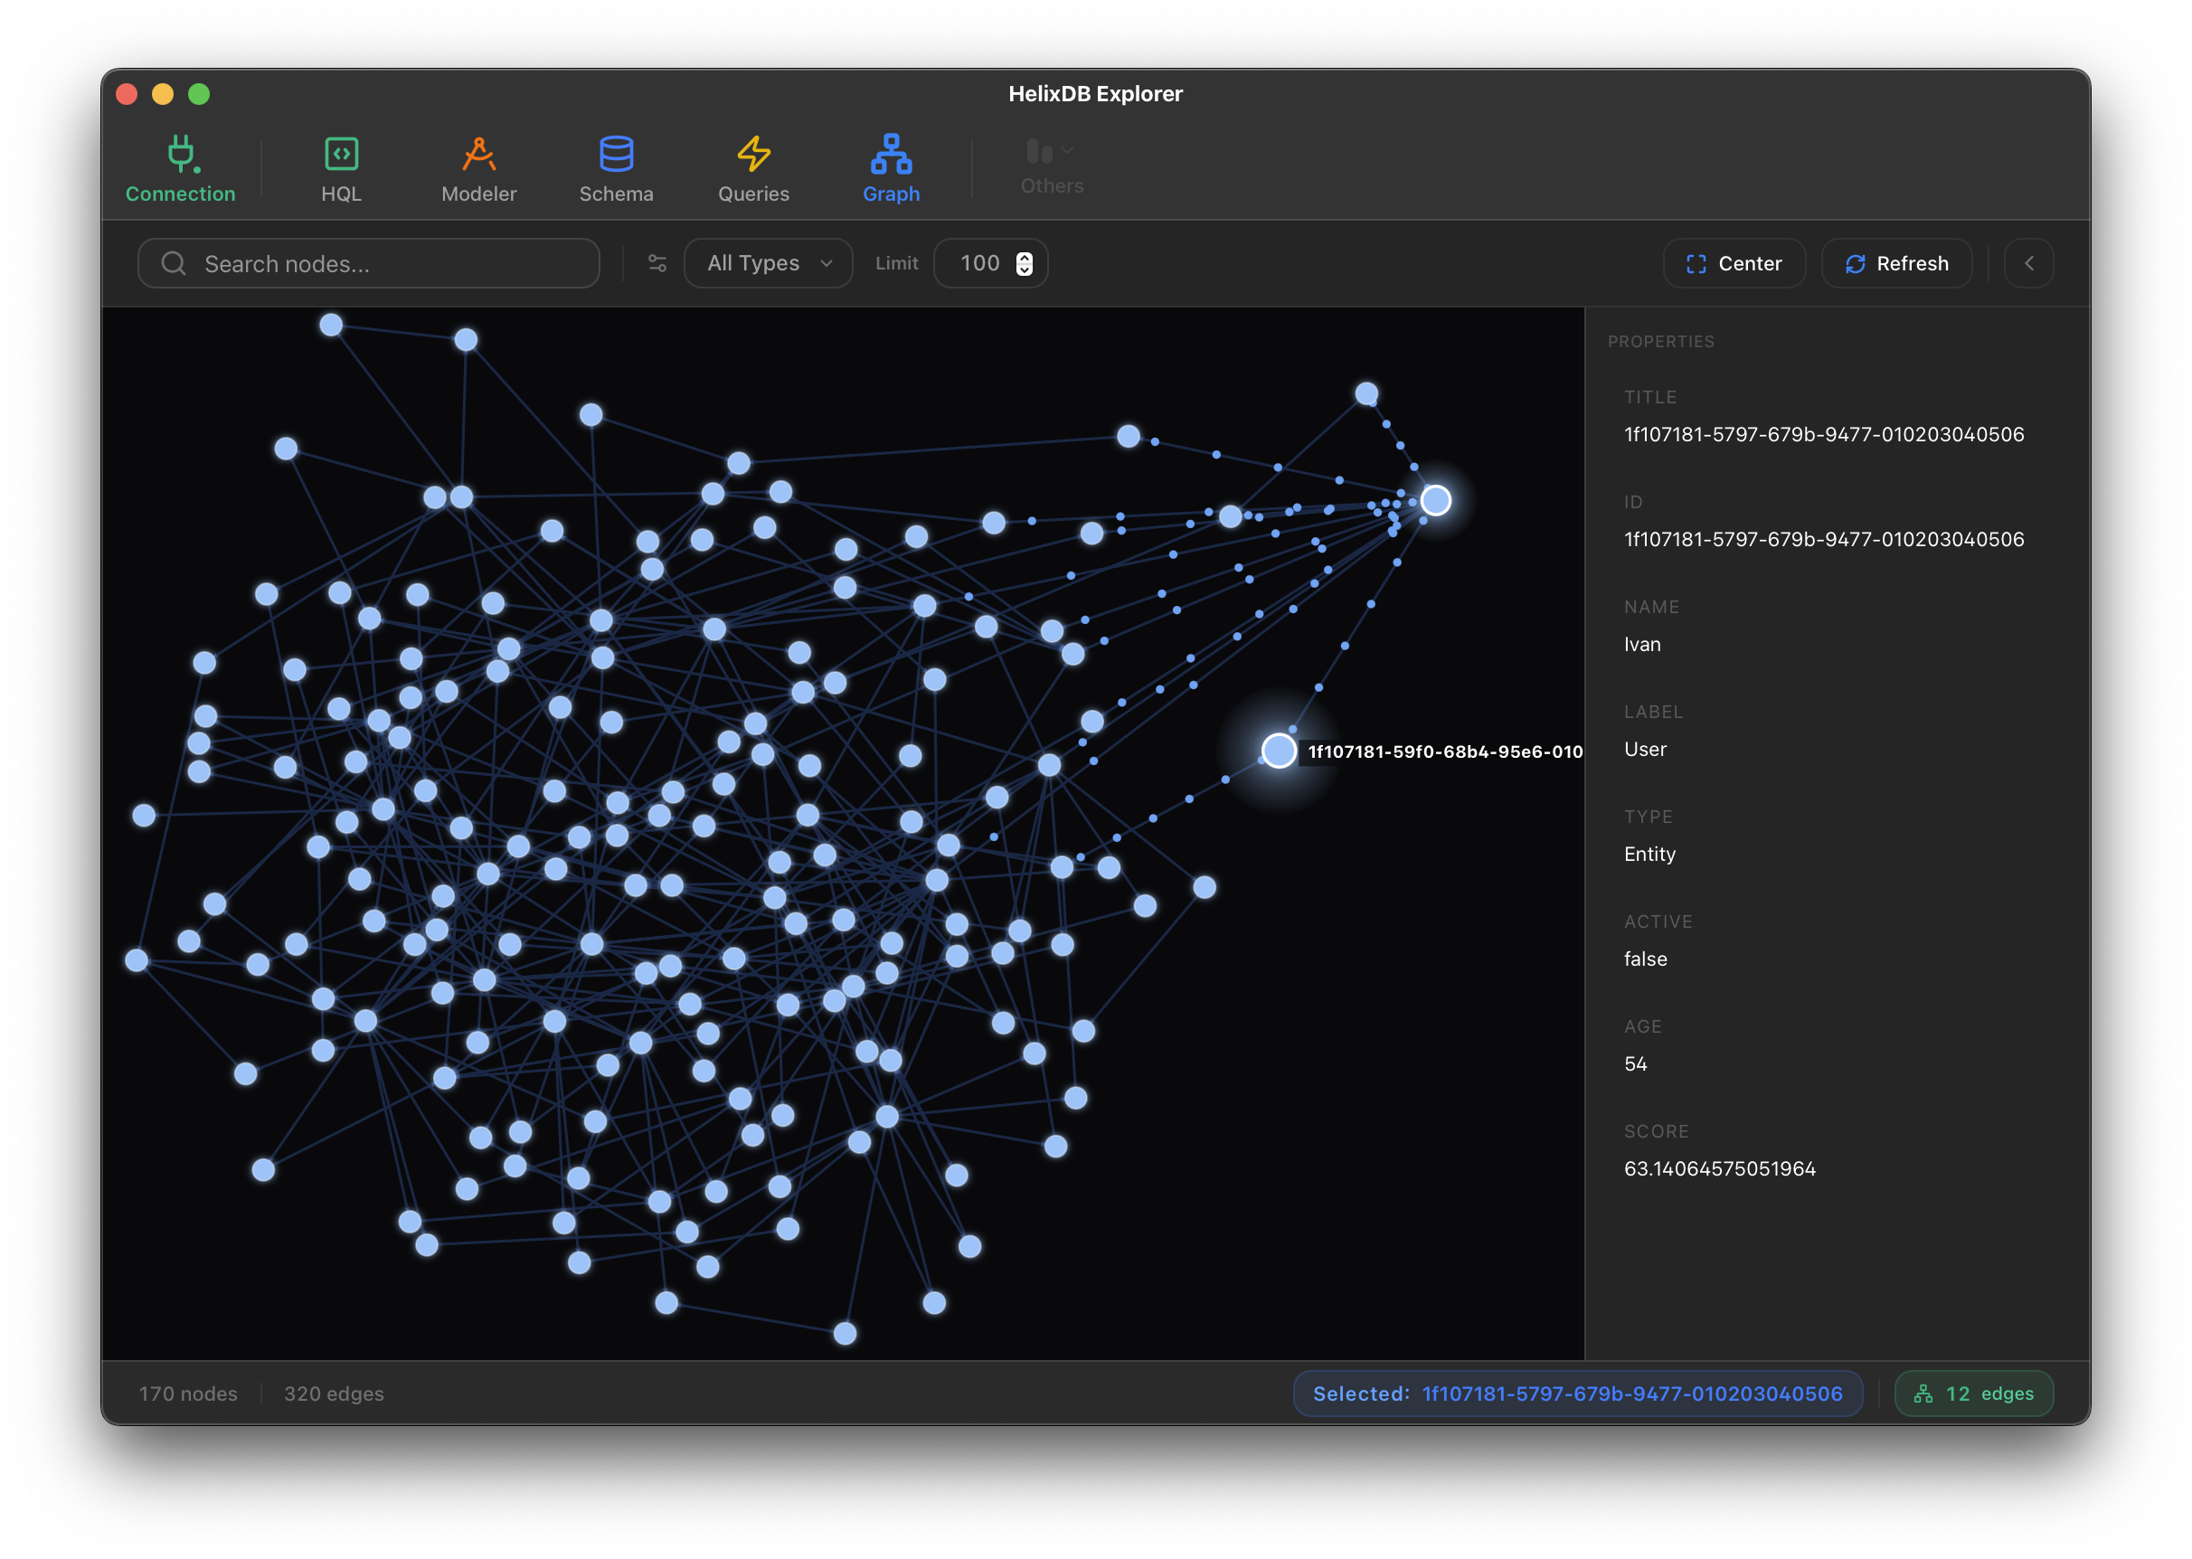Open the Queries panel
The width and height of the screenshot is (2192, 1559).
pos(753,168)
